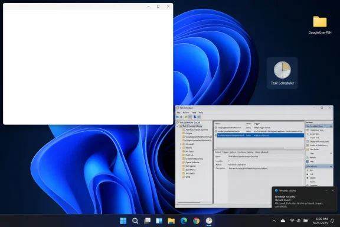Open the Help menu in Task Scheduler

201,112
